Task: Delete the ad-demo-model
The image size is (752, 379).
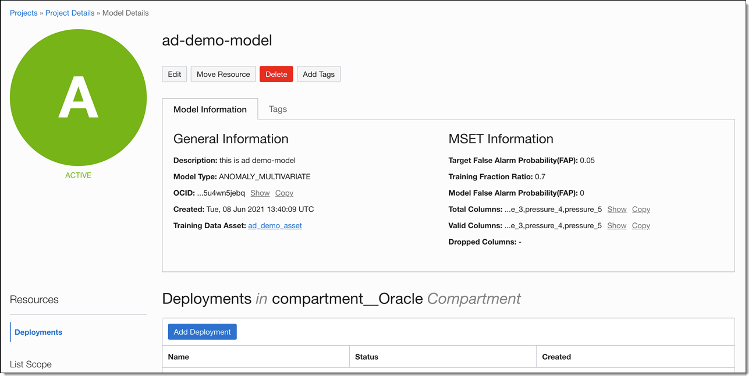Action: pos(276,74)
